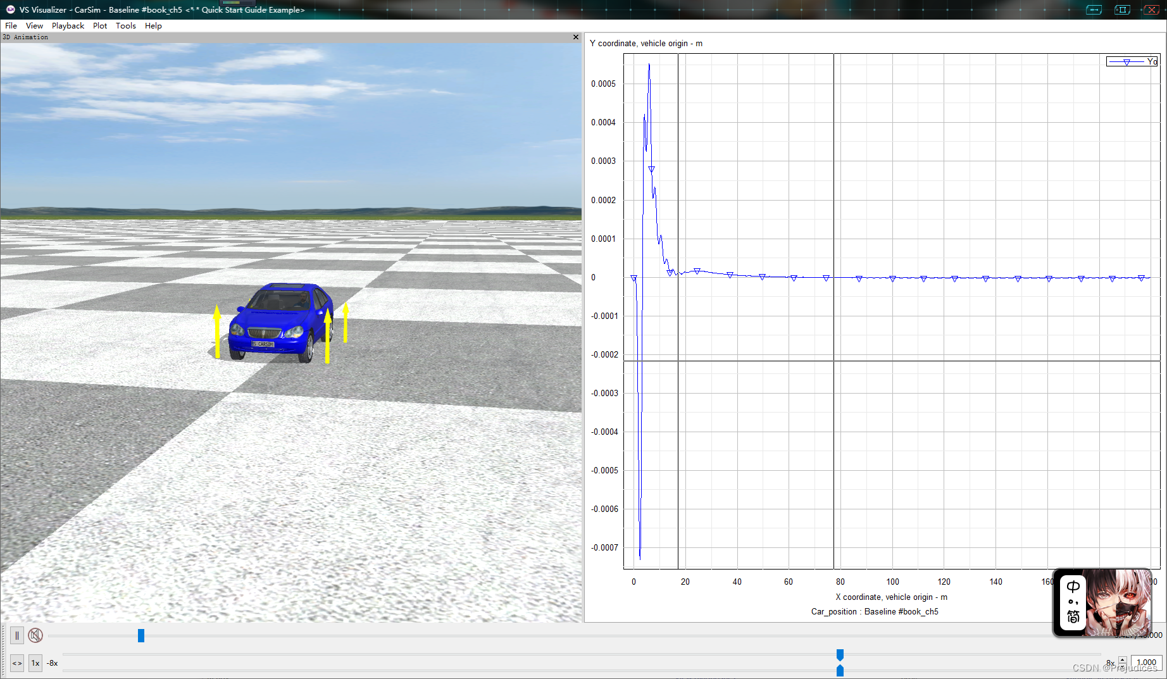Toggle the muted sound icon
This screenshot has width=1167, height=679.
(35, 635)
